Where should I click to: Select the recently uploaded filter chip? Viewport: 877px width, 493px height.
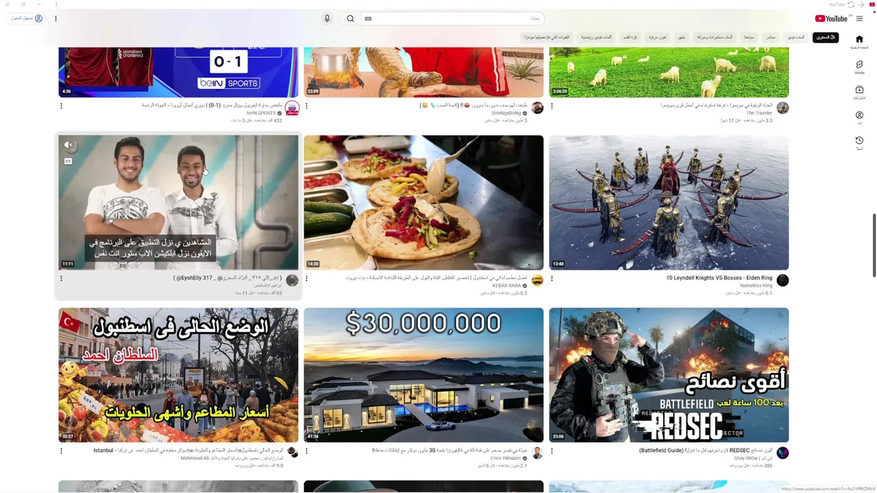547,37
